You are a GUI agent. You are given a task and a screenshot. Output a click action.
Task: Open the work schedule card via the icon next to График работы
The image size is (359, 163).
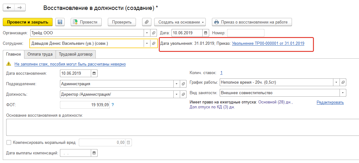[343, 82]
